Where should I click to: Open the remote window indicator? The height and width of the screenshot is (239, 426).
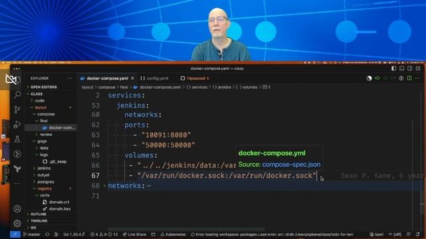point(15,234)
